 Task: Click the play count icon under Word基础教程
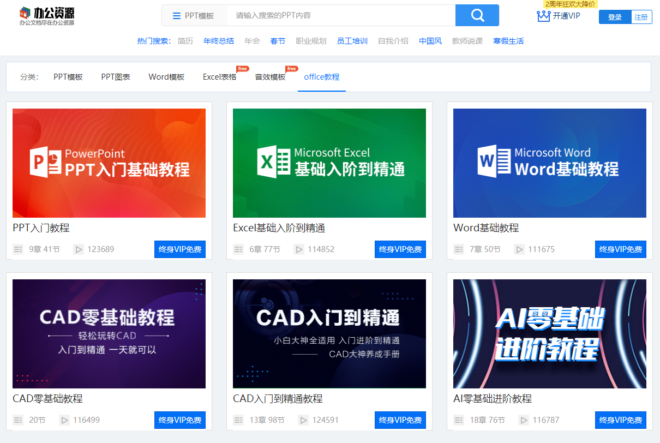[x=519, y=249]
